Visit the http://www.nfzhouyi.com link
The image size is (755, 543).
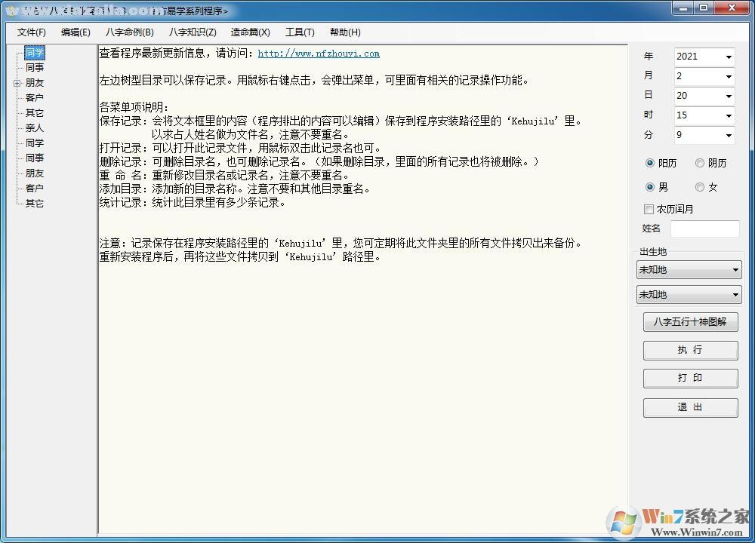point(319,54)
